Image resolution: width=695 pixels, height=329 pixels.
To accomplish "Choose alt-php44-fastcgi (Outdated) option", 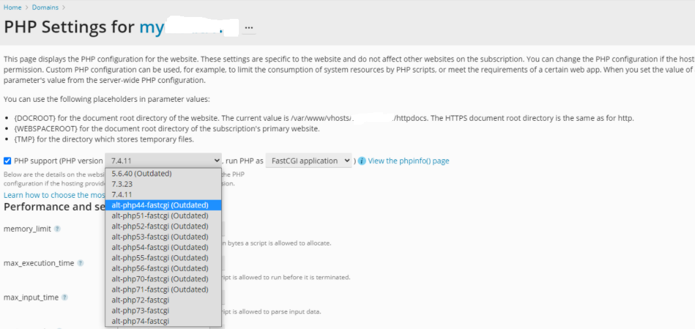I will point(163,205).
